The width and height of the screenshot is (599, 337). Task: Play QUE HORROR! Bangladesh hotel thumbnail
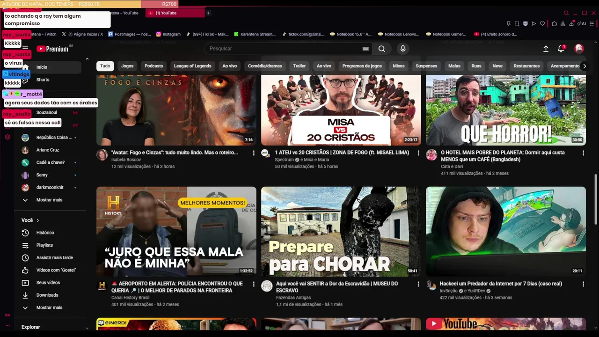click(x=506, y=110)
